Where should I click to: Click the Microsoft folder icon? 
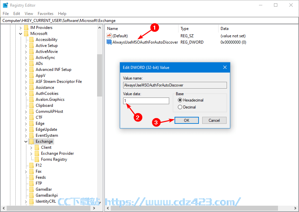coord(26,34)
